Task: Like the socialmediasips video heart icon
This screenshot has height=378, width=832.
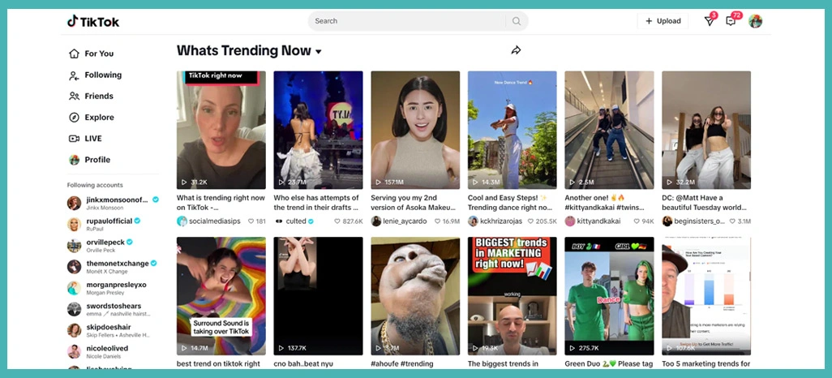Action: click(x=251, y=221)
